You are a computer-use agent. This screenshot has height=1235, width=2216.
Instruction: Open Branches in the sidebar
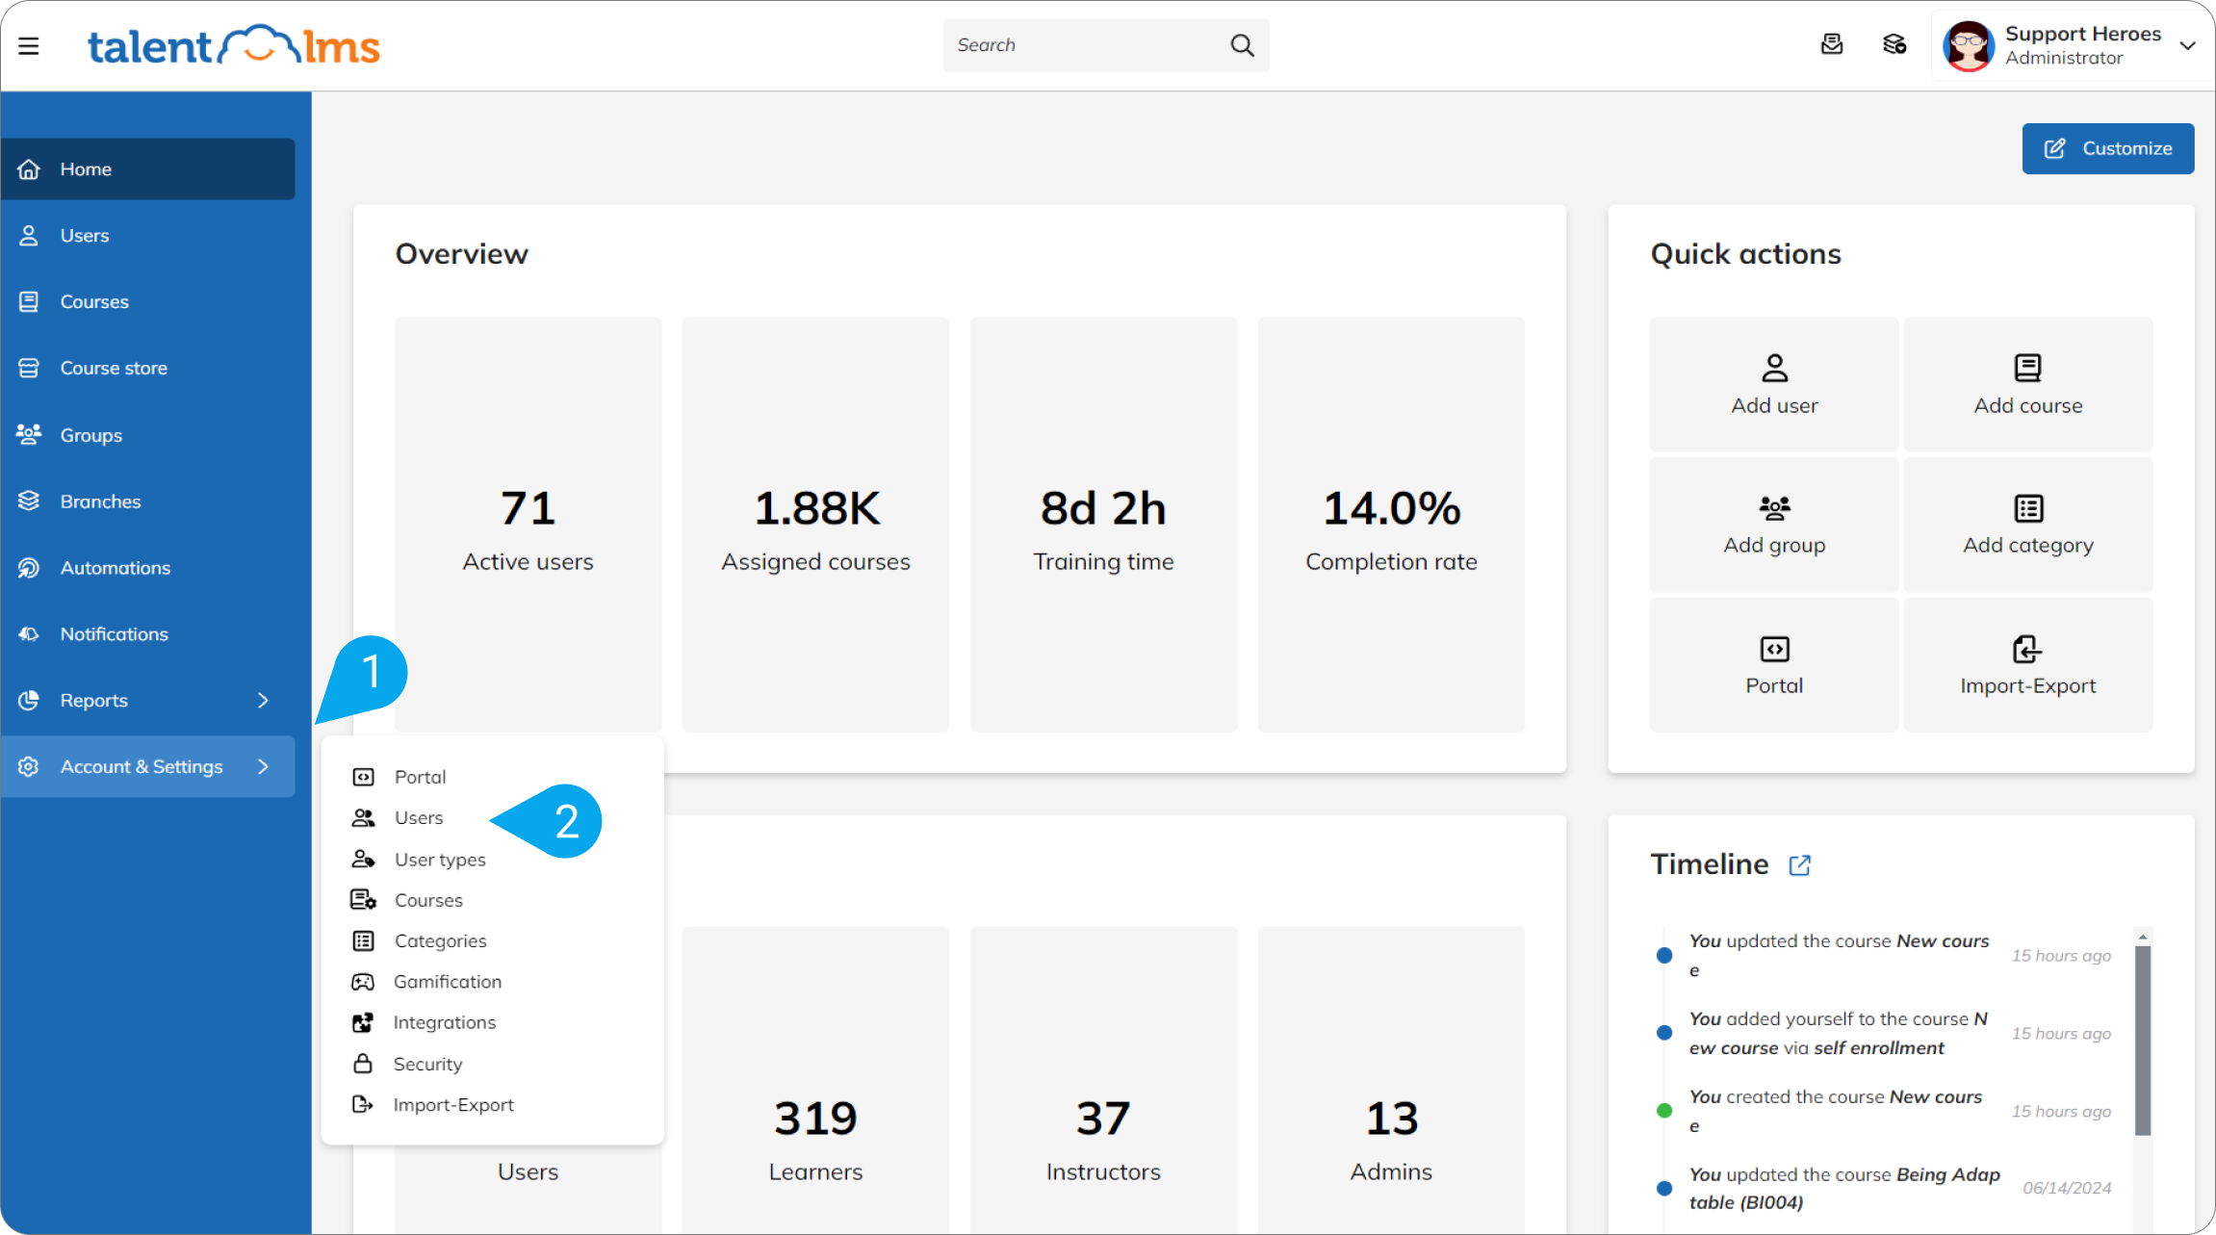[x=147, y=502]
